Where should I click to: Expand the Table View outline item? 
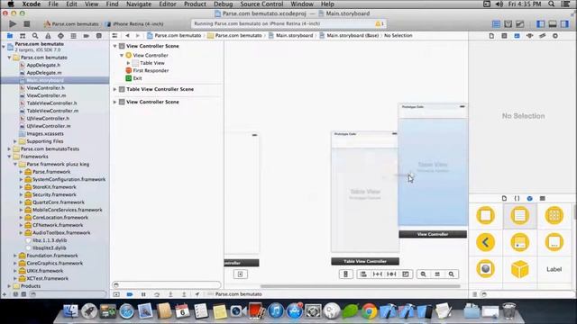[128, 63]
